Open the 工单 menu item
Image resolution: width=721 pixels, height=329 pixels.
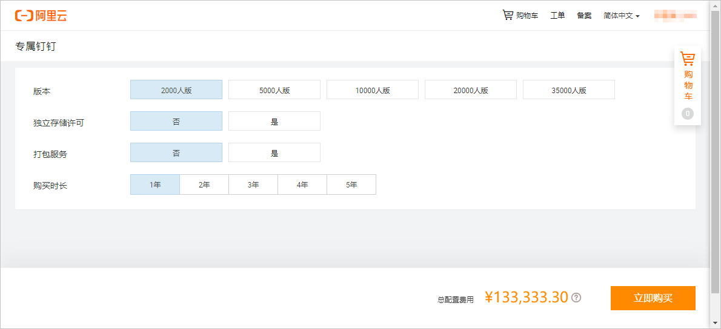pos(557,16)
